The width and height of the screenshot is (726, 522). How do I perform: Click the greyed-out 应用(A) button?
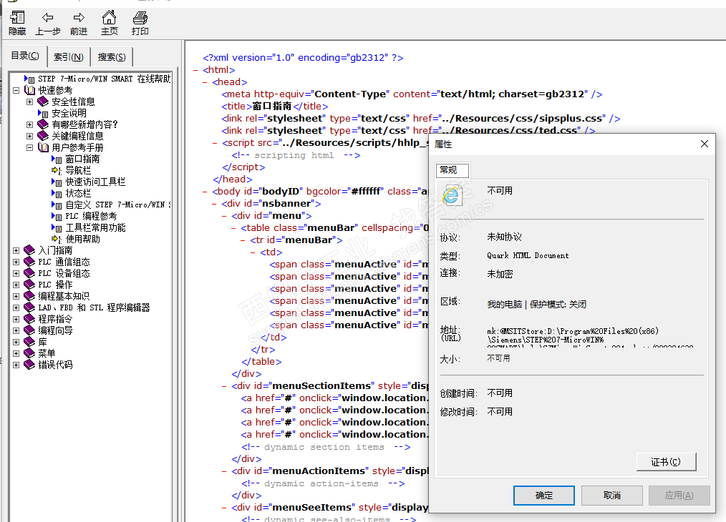click(679, 495)
